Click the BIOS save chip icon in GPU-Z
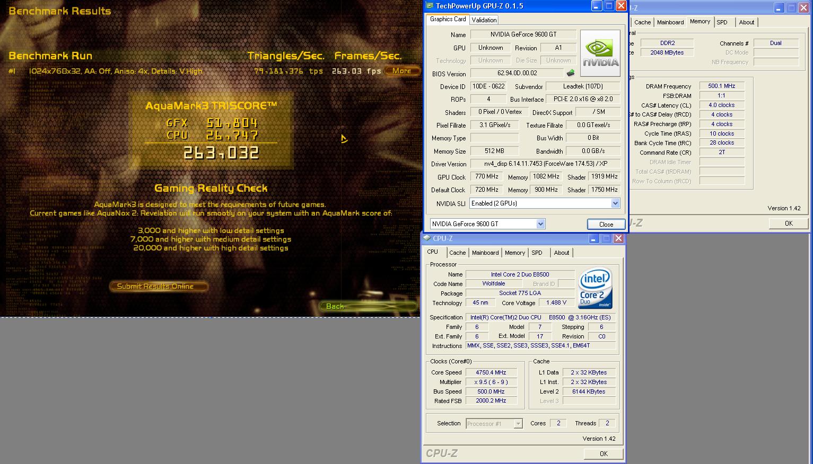Image resolution: width=813 pixels, height=464 pixels. (571, 73)
